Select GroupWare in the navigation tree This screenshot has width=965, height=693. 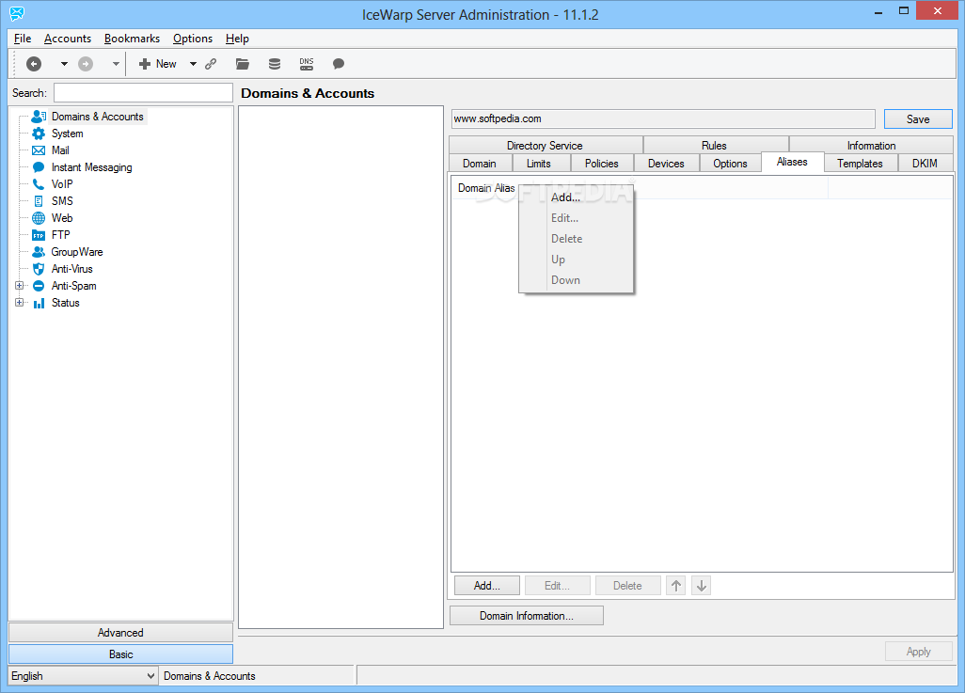[77, 252]
